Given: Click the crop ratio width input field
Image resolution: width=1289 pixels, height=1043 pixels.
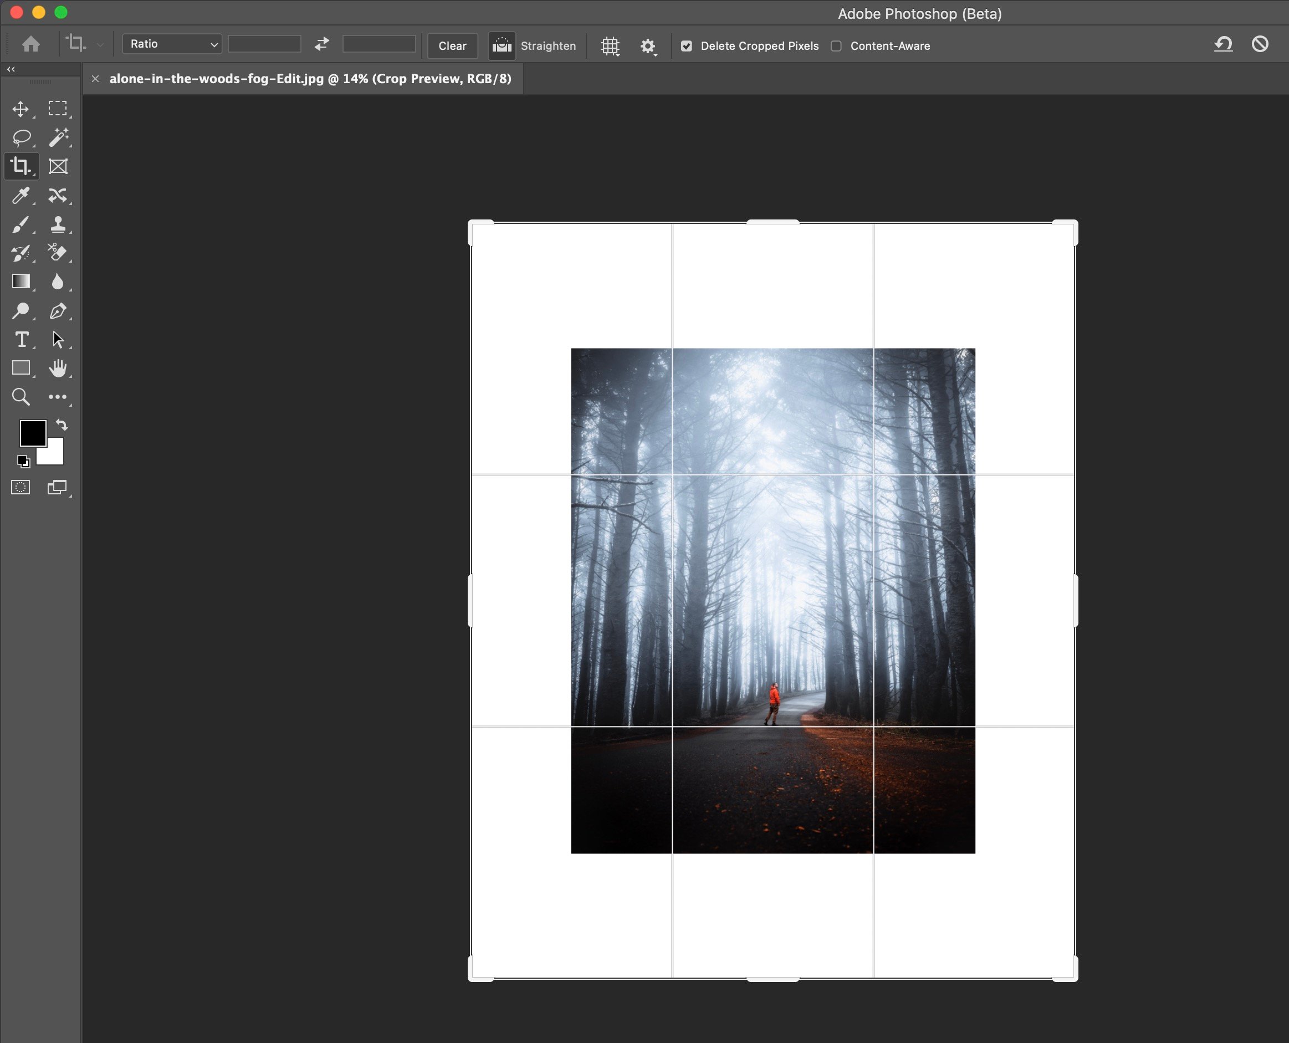Looking at the screenshot, I should pos(264,45).
